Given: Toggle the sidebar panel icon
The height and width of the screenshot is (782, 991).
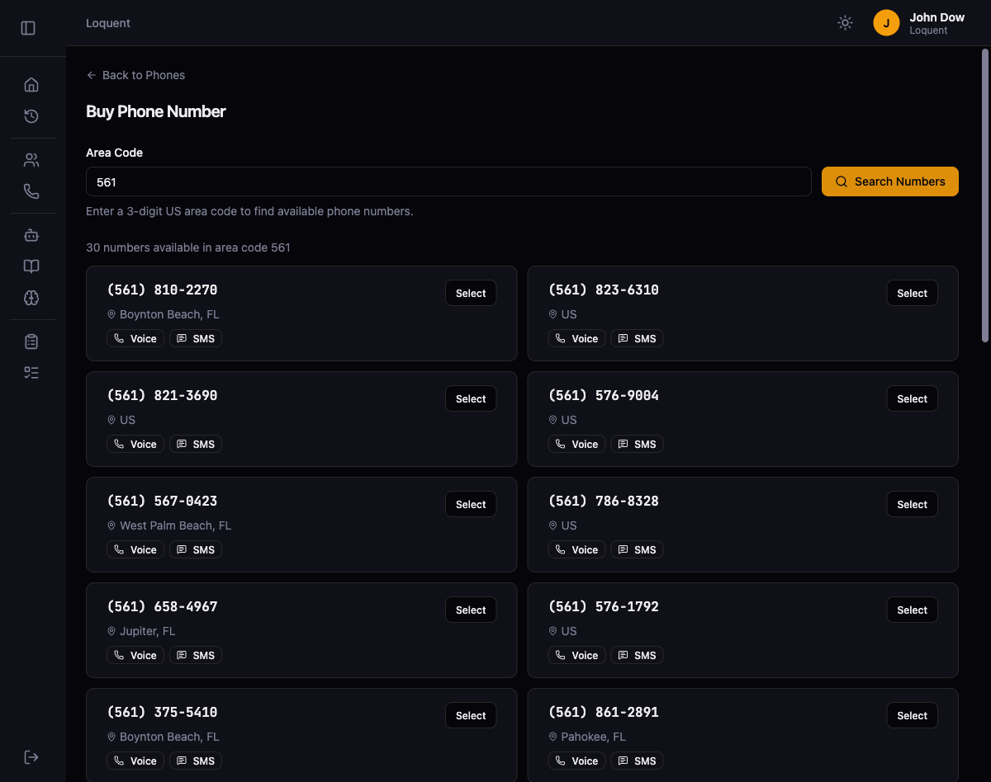Looking at the screenshot, I should (x=28, y=28).
